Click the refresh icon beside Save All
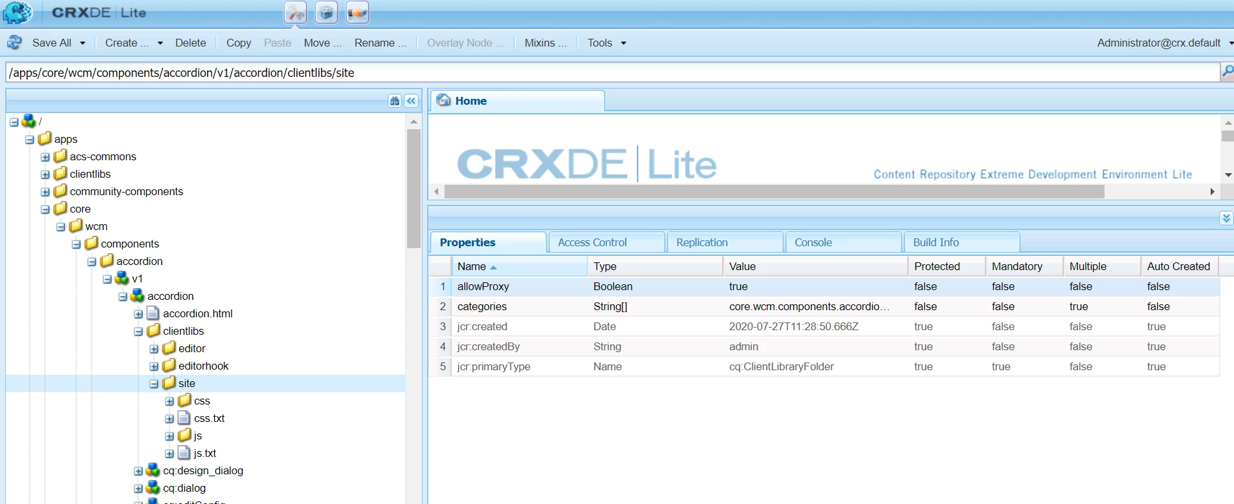This screenshot has height=504, width=1234. pos(14,43)
